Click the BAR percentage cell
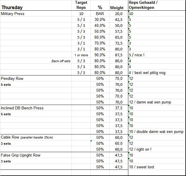This screenshot has height=176, width=186. pyautogui.click(x=100, y=14)
